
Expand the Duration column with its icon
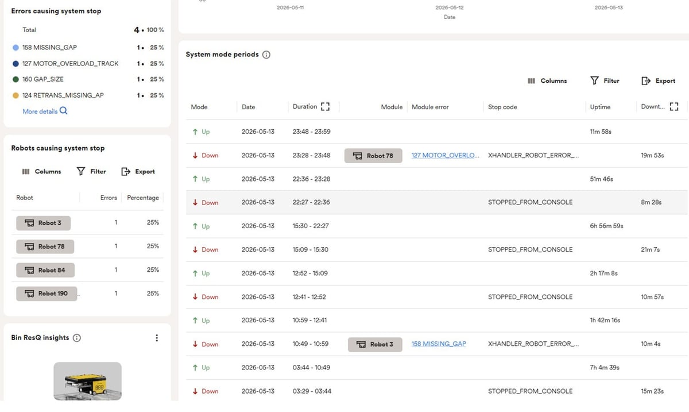pos(325,107)
